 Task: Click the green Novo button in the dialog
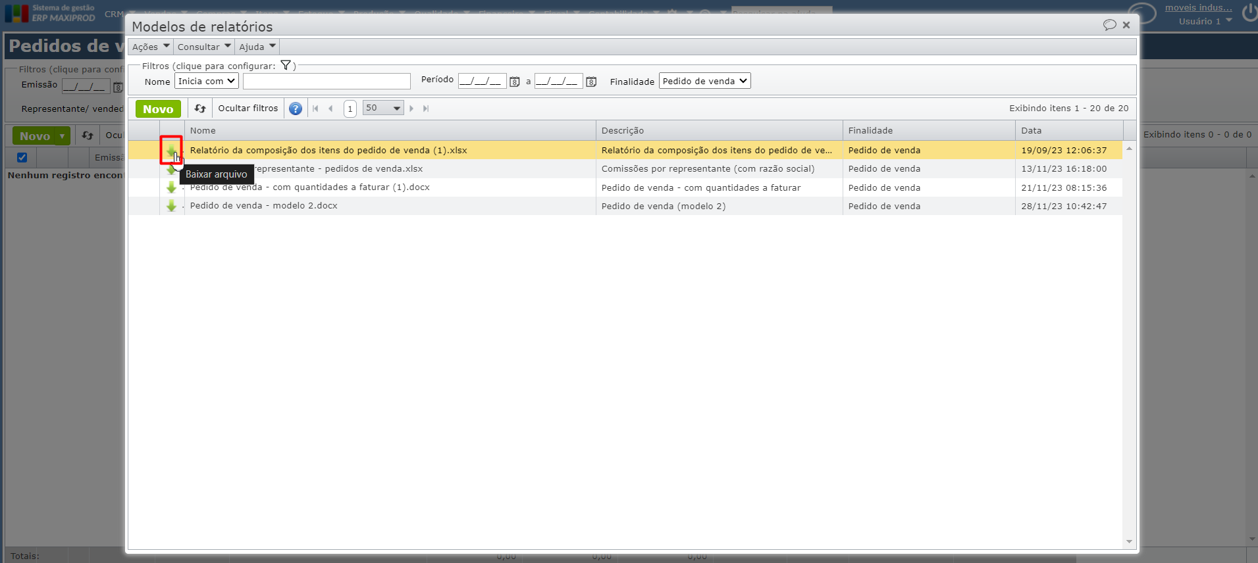(x=158, y=109)
